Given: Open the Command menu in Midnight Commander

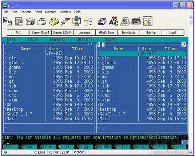Looking at the screenshot, I should (x=57, y=39).
